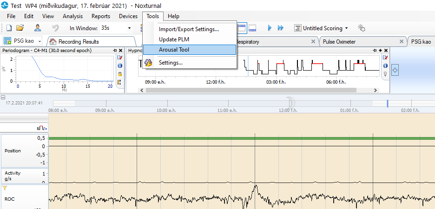Open the In Window 35s dropdown
Viewport: 435px width, 209px height.
(129, 28)
